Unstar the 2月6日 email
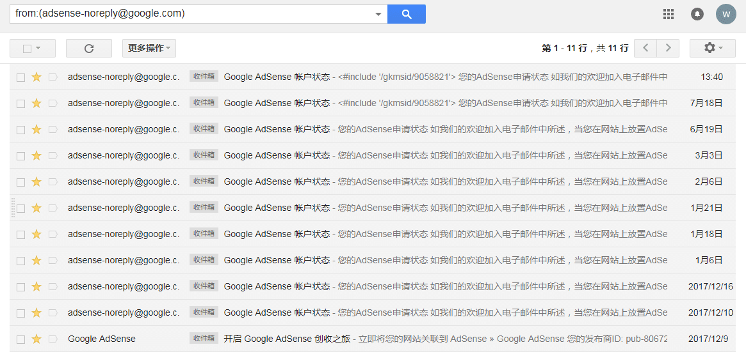This screenshot has width=746, height=354. coord(36,181)
